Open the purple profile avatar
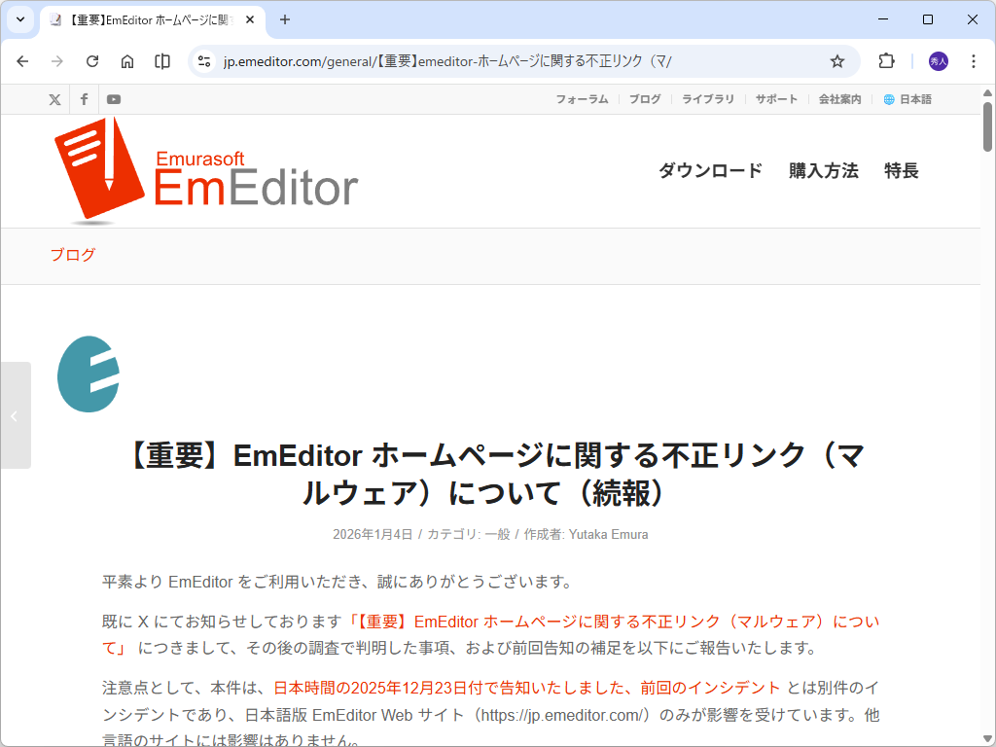 pyautogui.click(x=939, y=61)
